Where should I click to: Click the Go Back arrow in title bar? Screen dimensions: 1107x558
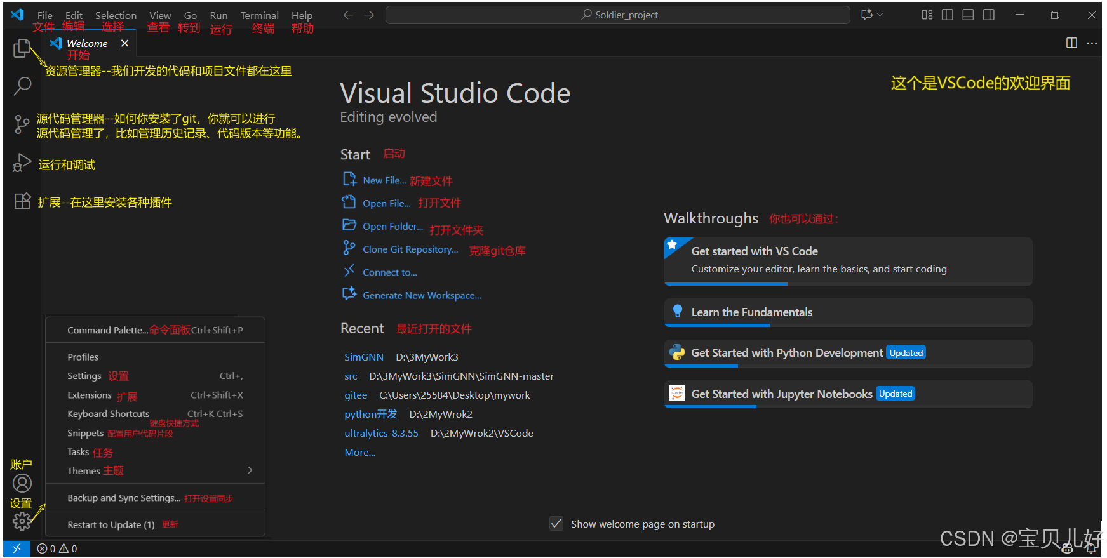click(348, 15)
